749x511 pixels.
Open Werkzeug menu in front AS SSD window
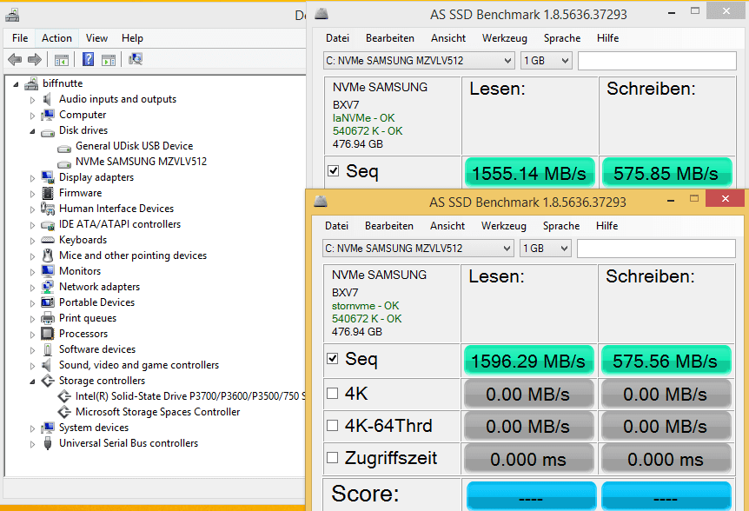[x=503, y=226]
